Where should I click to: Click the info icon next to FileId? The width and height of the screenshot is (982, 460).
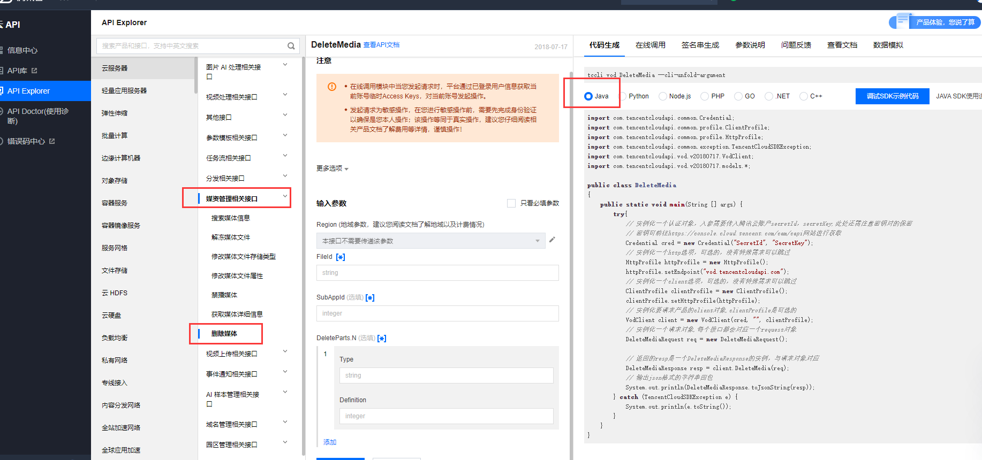[341, 257]
